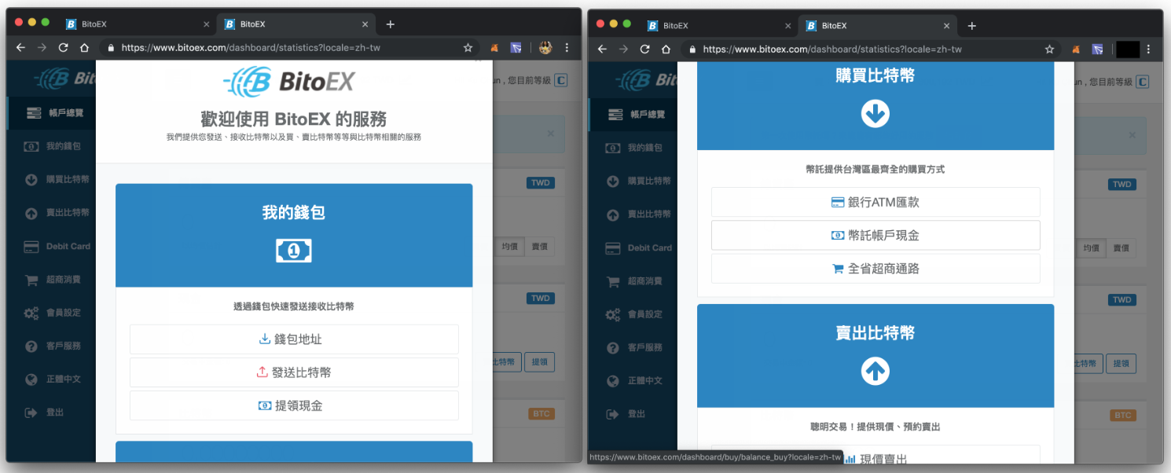
Task: Choose 提領現金 in the left window modal
Action: pos(294,405)
